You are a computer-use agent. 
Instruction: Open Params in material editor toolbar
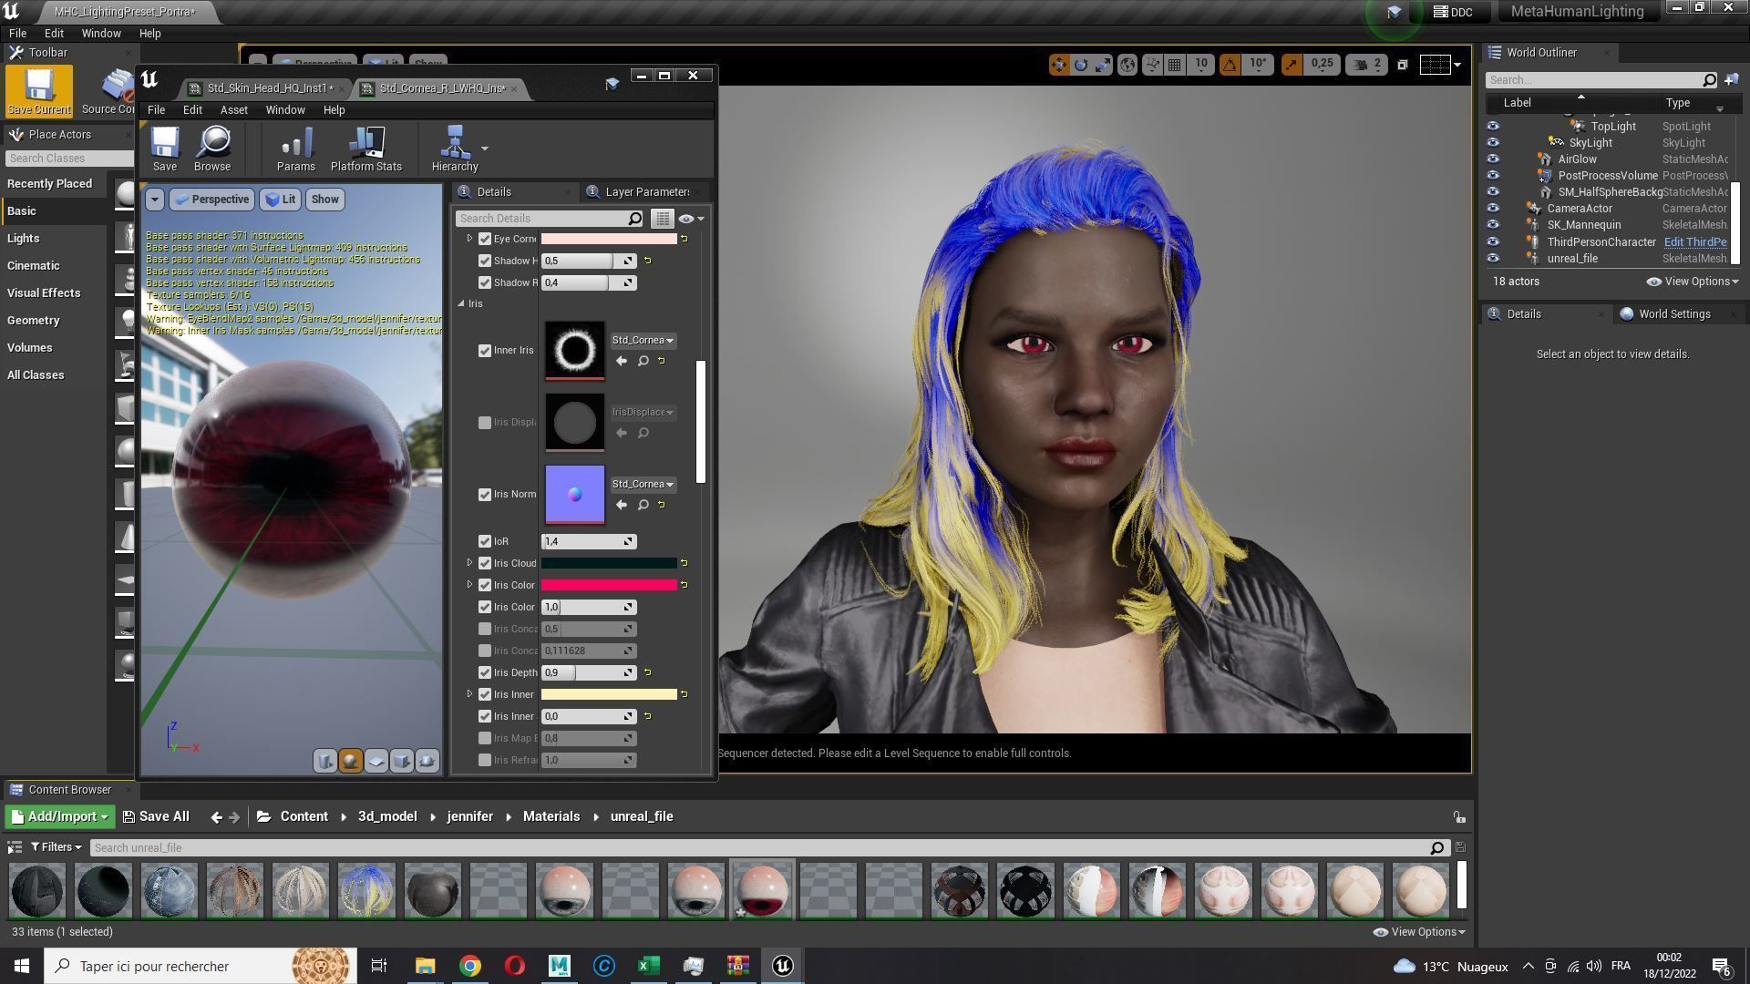coord(296,149)
